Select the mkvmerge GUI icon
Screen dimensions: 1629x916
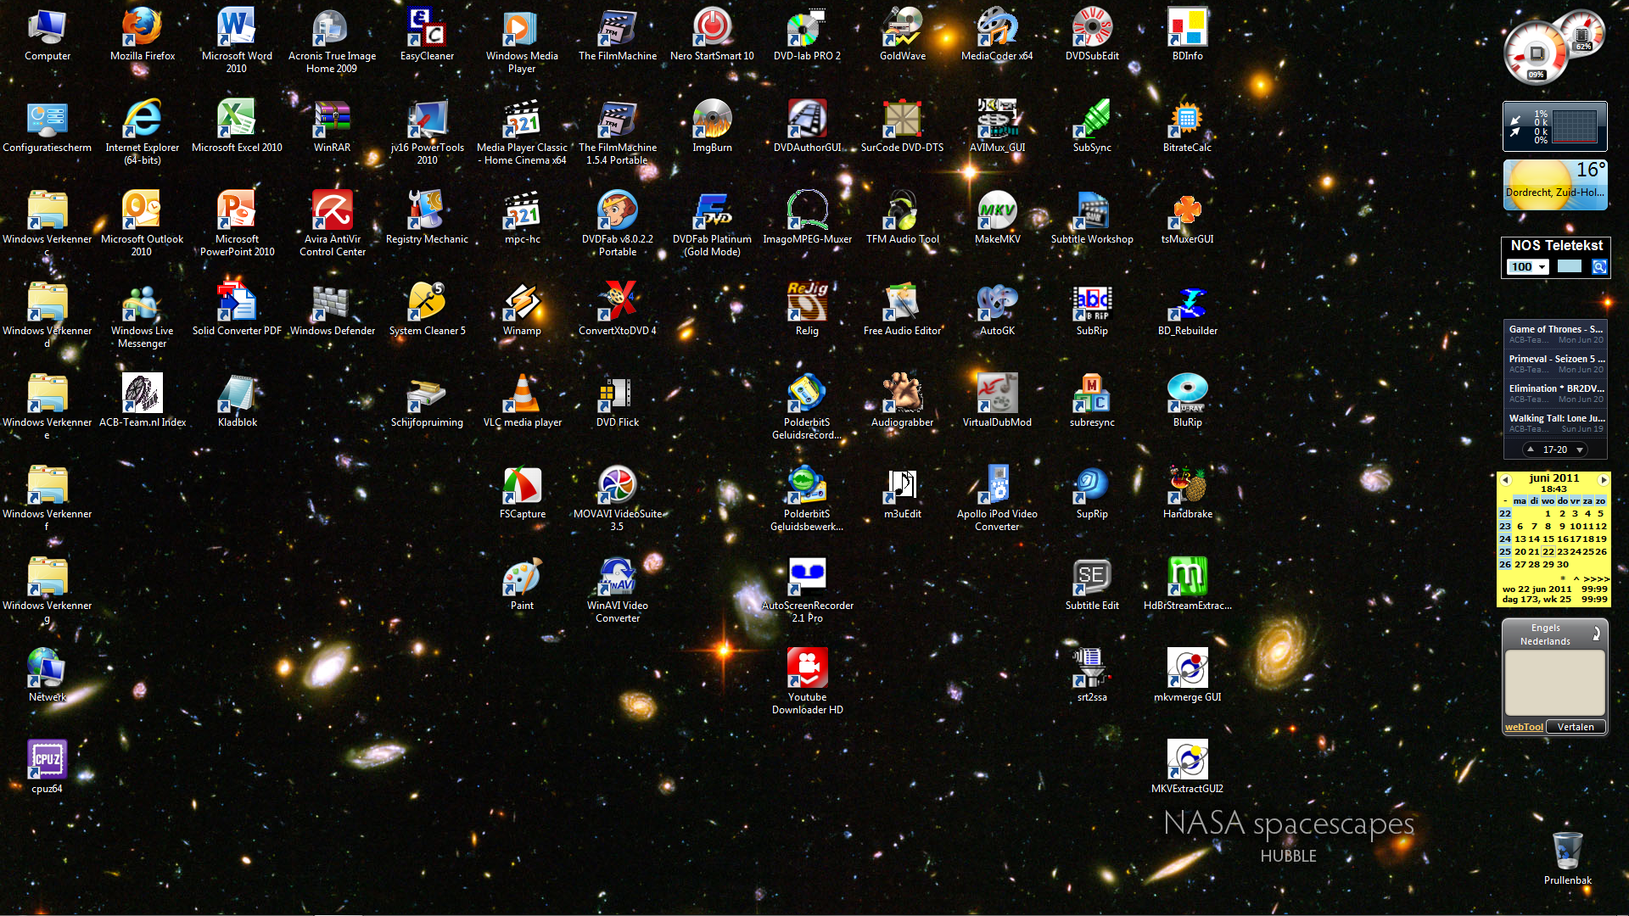coord(1187,676)
